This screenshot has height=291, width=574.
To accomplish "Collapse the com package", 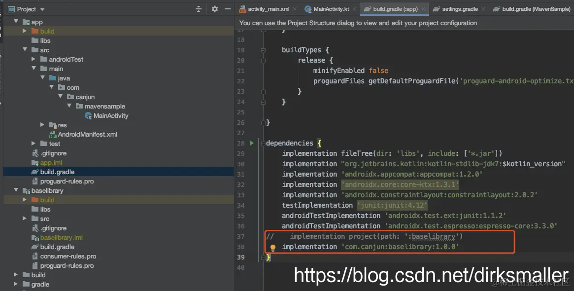I will coord(51,88).
